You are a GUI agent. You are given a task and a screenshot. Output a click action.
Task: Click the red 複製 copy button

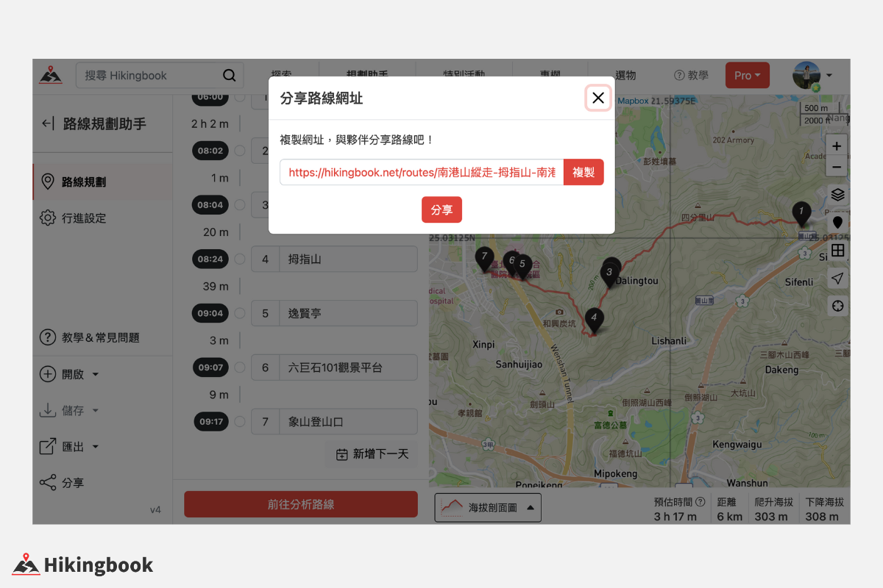584,172
